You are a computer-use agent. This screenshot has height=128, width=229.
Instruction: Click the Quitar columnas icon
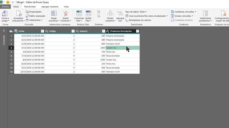[x=66, y=14]
